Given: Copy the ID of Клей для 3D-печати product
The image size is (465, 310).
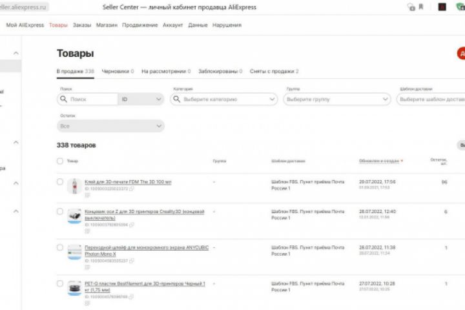Looking at the screenshot, I should [x=132, y=189].
